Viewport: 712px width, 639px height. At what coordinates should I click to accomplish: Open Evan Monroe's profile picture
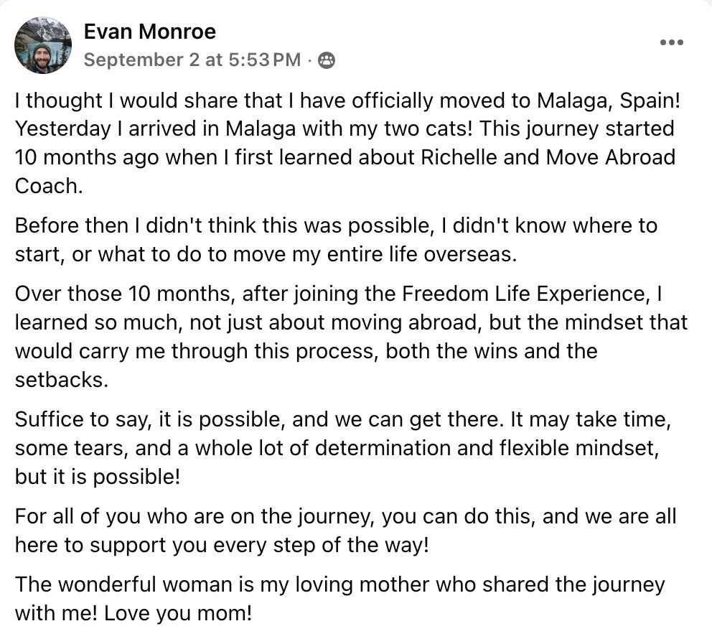(x=43, y=45)
